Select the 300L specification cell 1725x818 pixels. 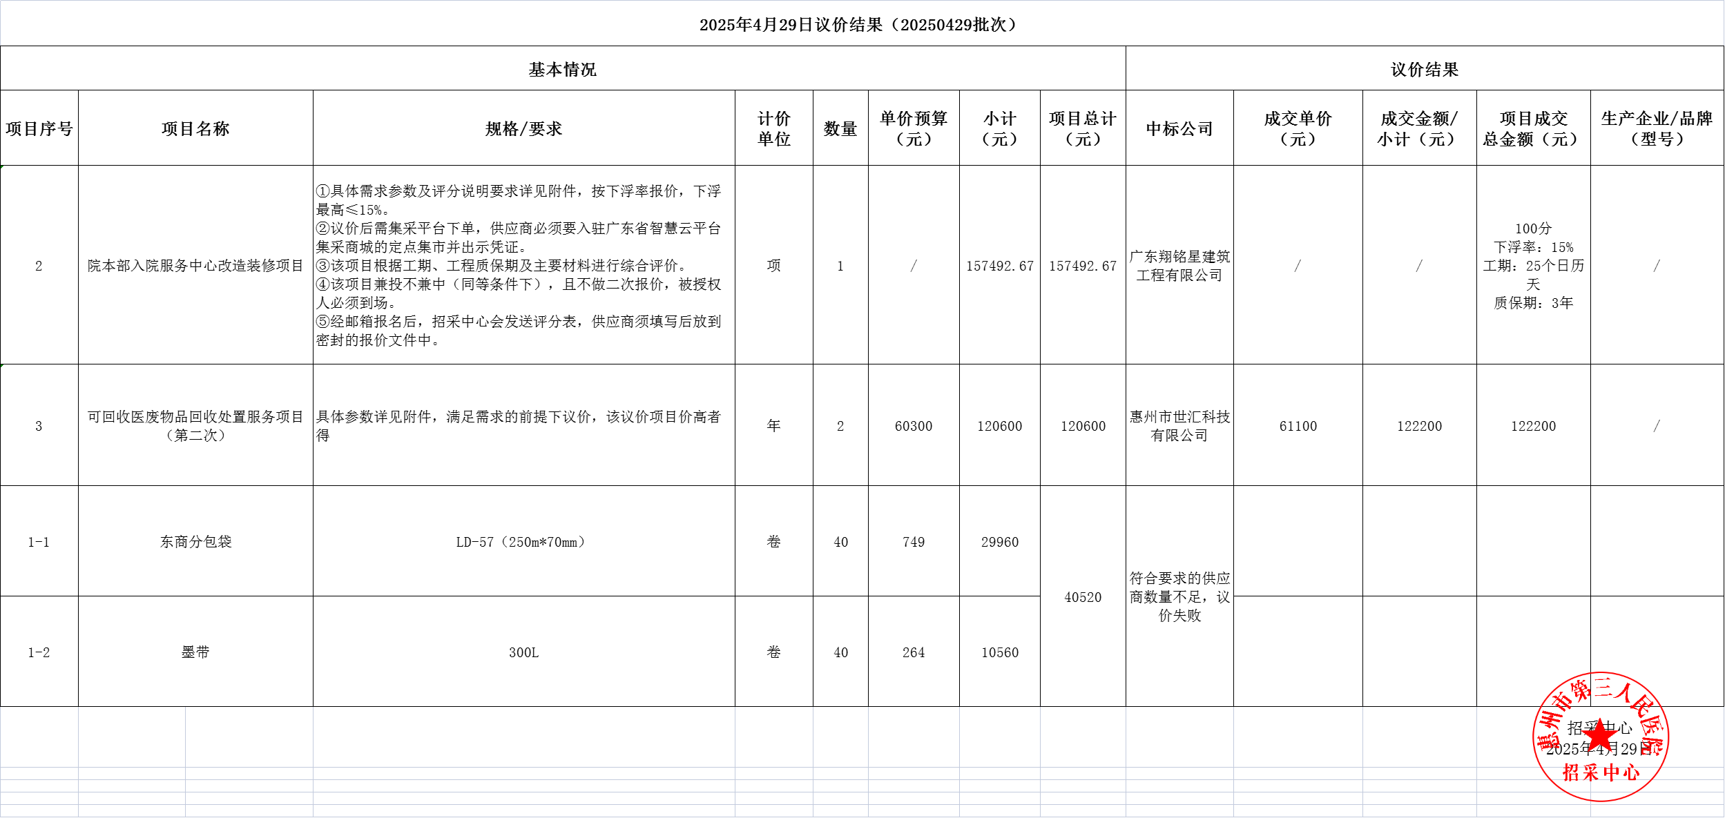(523, 652)
